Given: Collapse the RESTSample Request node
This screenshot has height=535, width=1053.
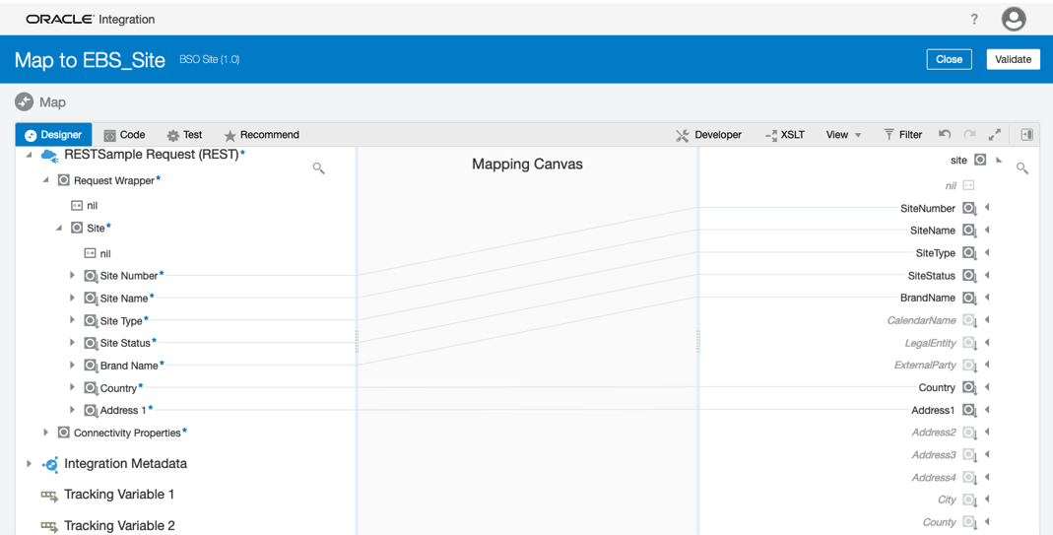Looking at the screenshot, I should coord(29,155).
